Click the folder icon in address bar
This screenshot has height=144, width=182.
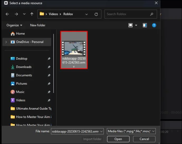pos(42,14)
